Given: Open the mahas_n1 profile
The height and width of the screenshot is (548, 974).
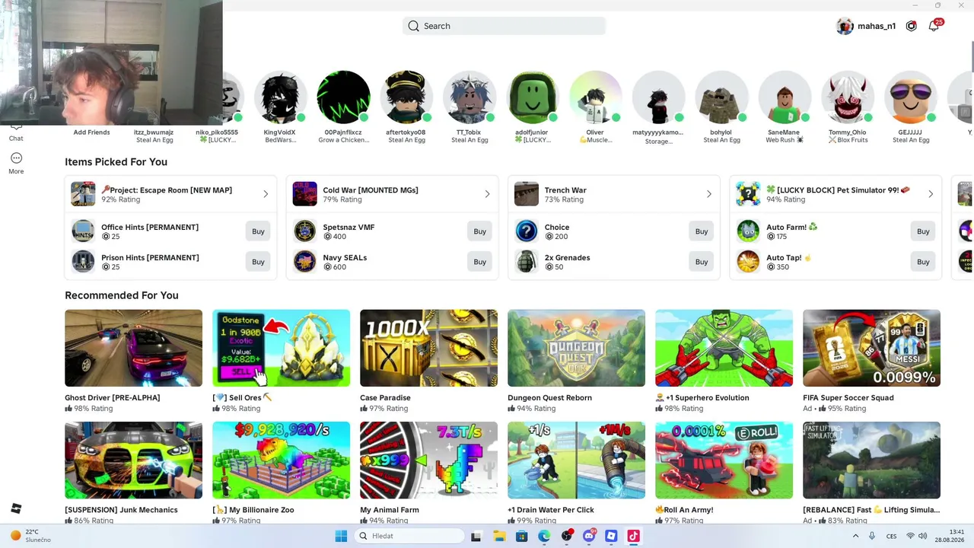Looking at the screenshot, I should (x=866, y=26).
